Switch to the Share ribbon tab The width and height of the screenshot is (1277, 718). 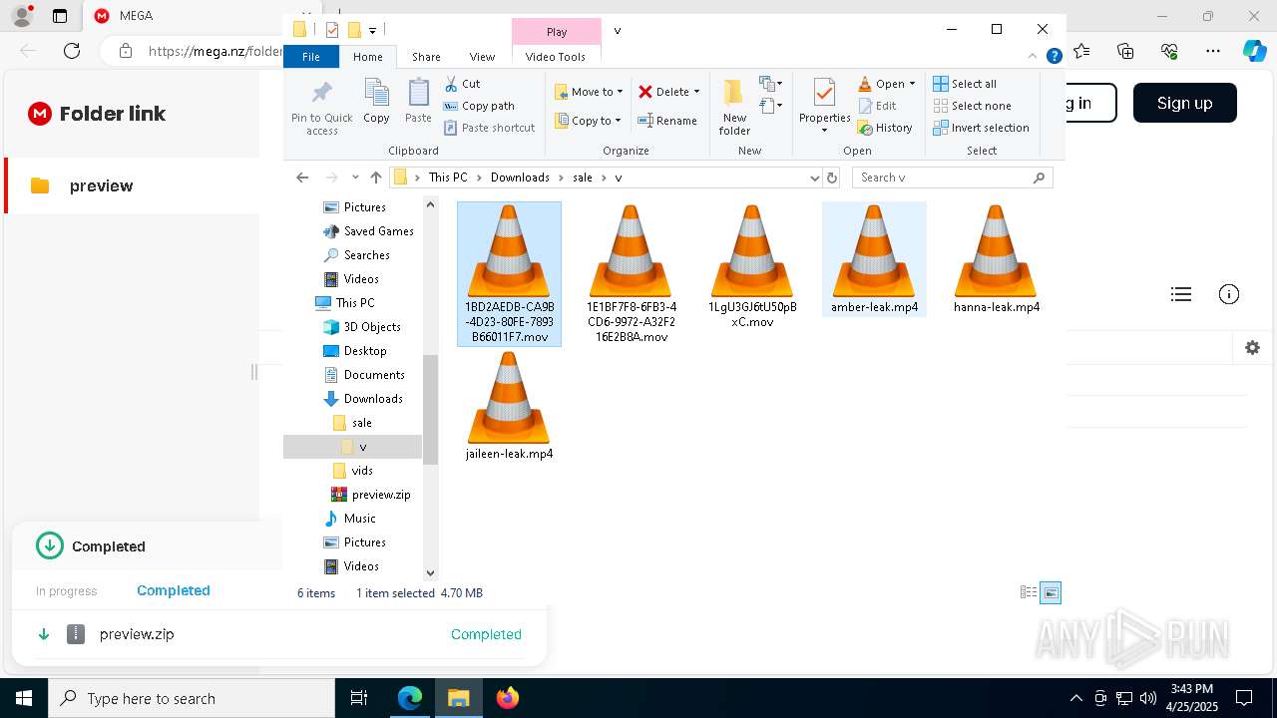coord(426,57)
